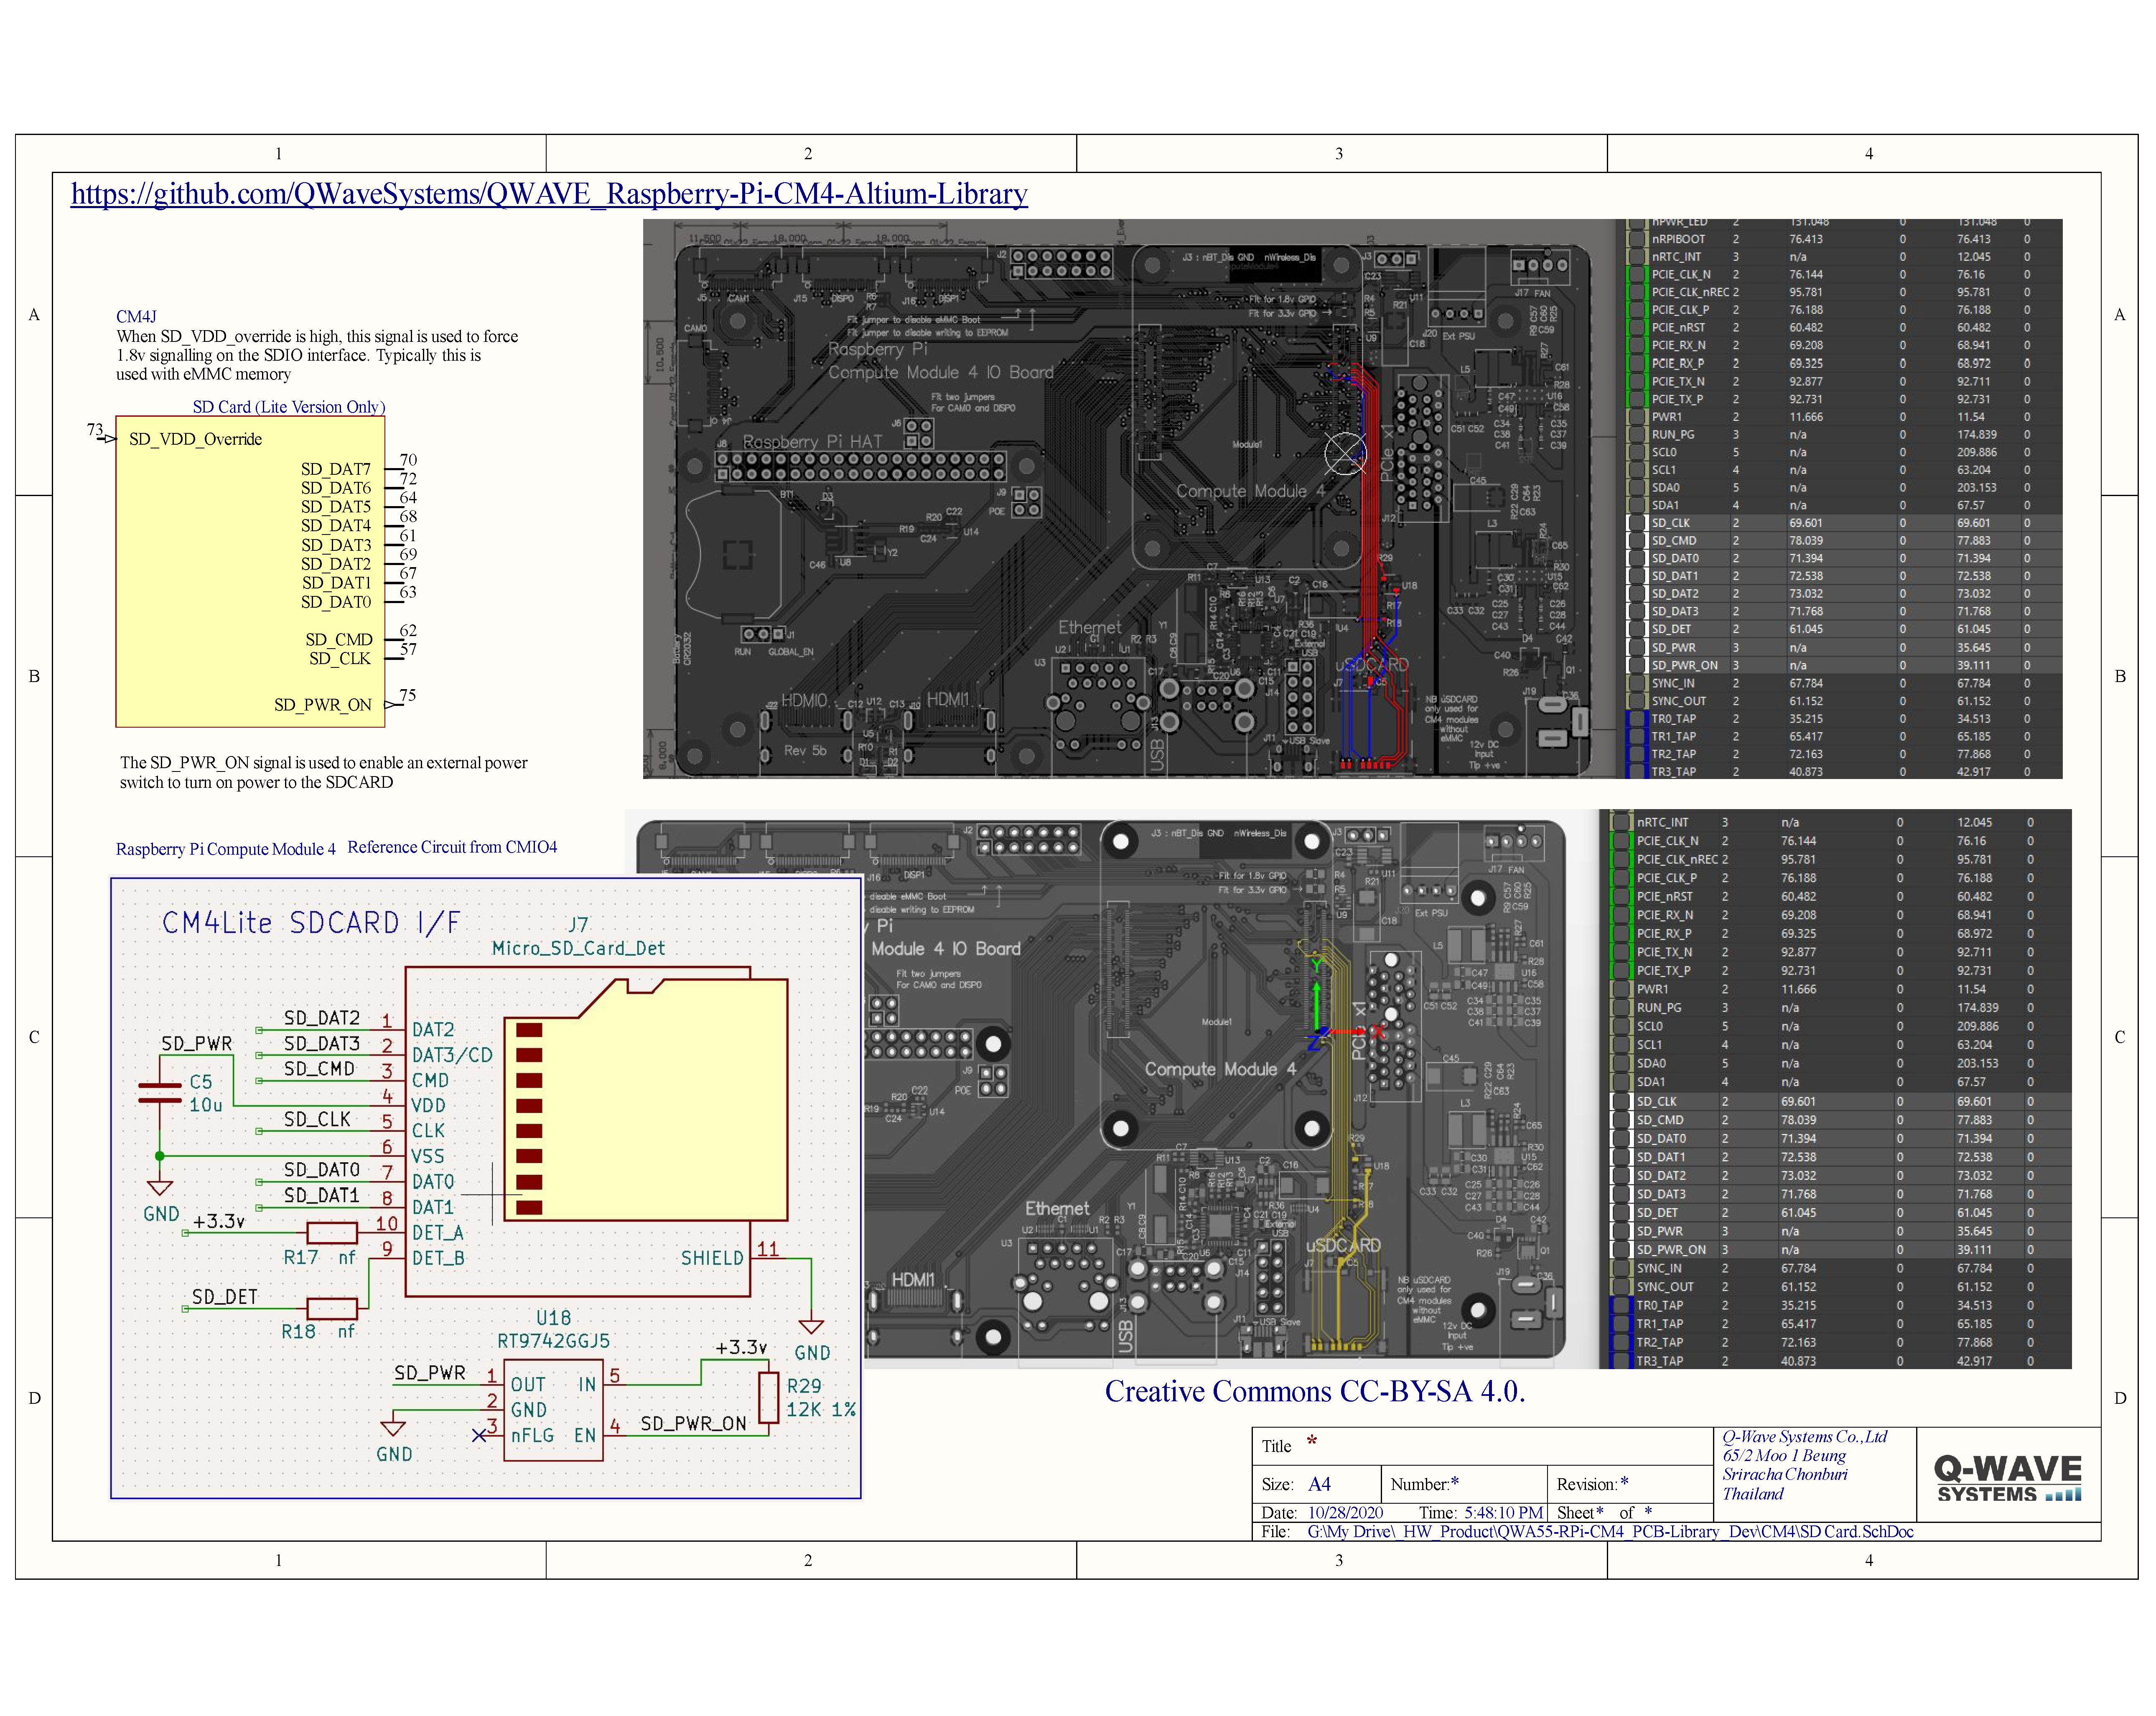Click the +3.3v label near R29

point(741,1347)
